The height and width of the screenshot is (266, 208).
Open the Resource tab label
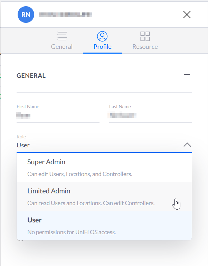point(145,47)
